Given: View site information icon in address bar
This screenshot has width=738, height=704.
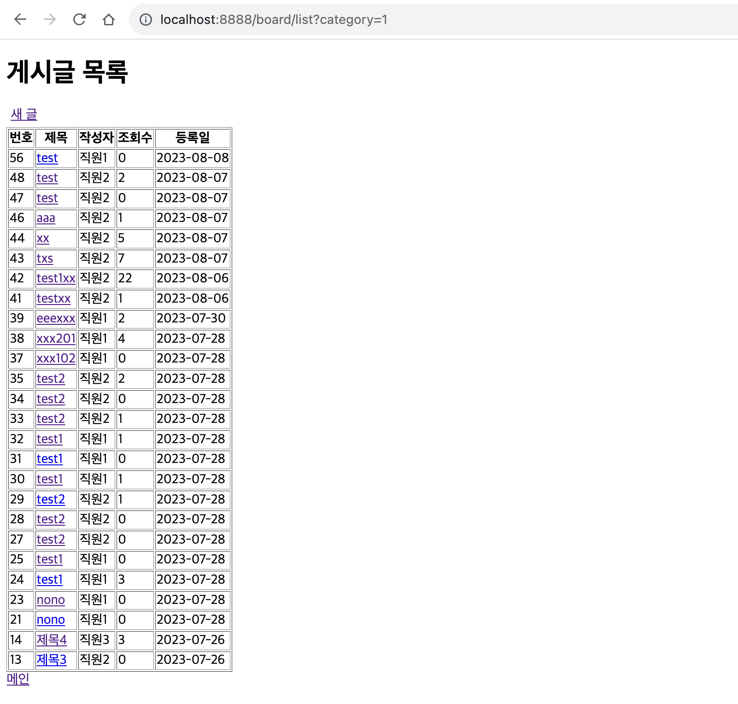Looking at the screenshot, I should 146,19.
